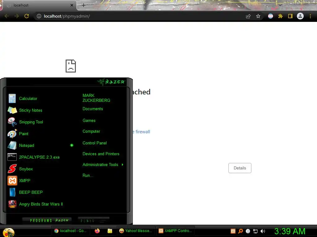The image size is (317, 237).
Task: Open Games folder entry
Action: [x=89, y=121]
